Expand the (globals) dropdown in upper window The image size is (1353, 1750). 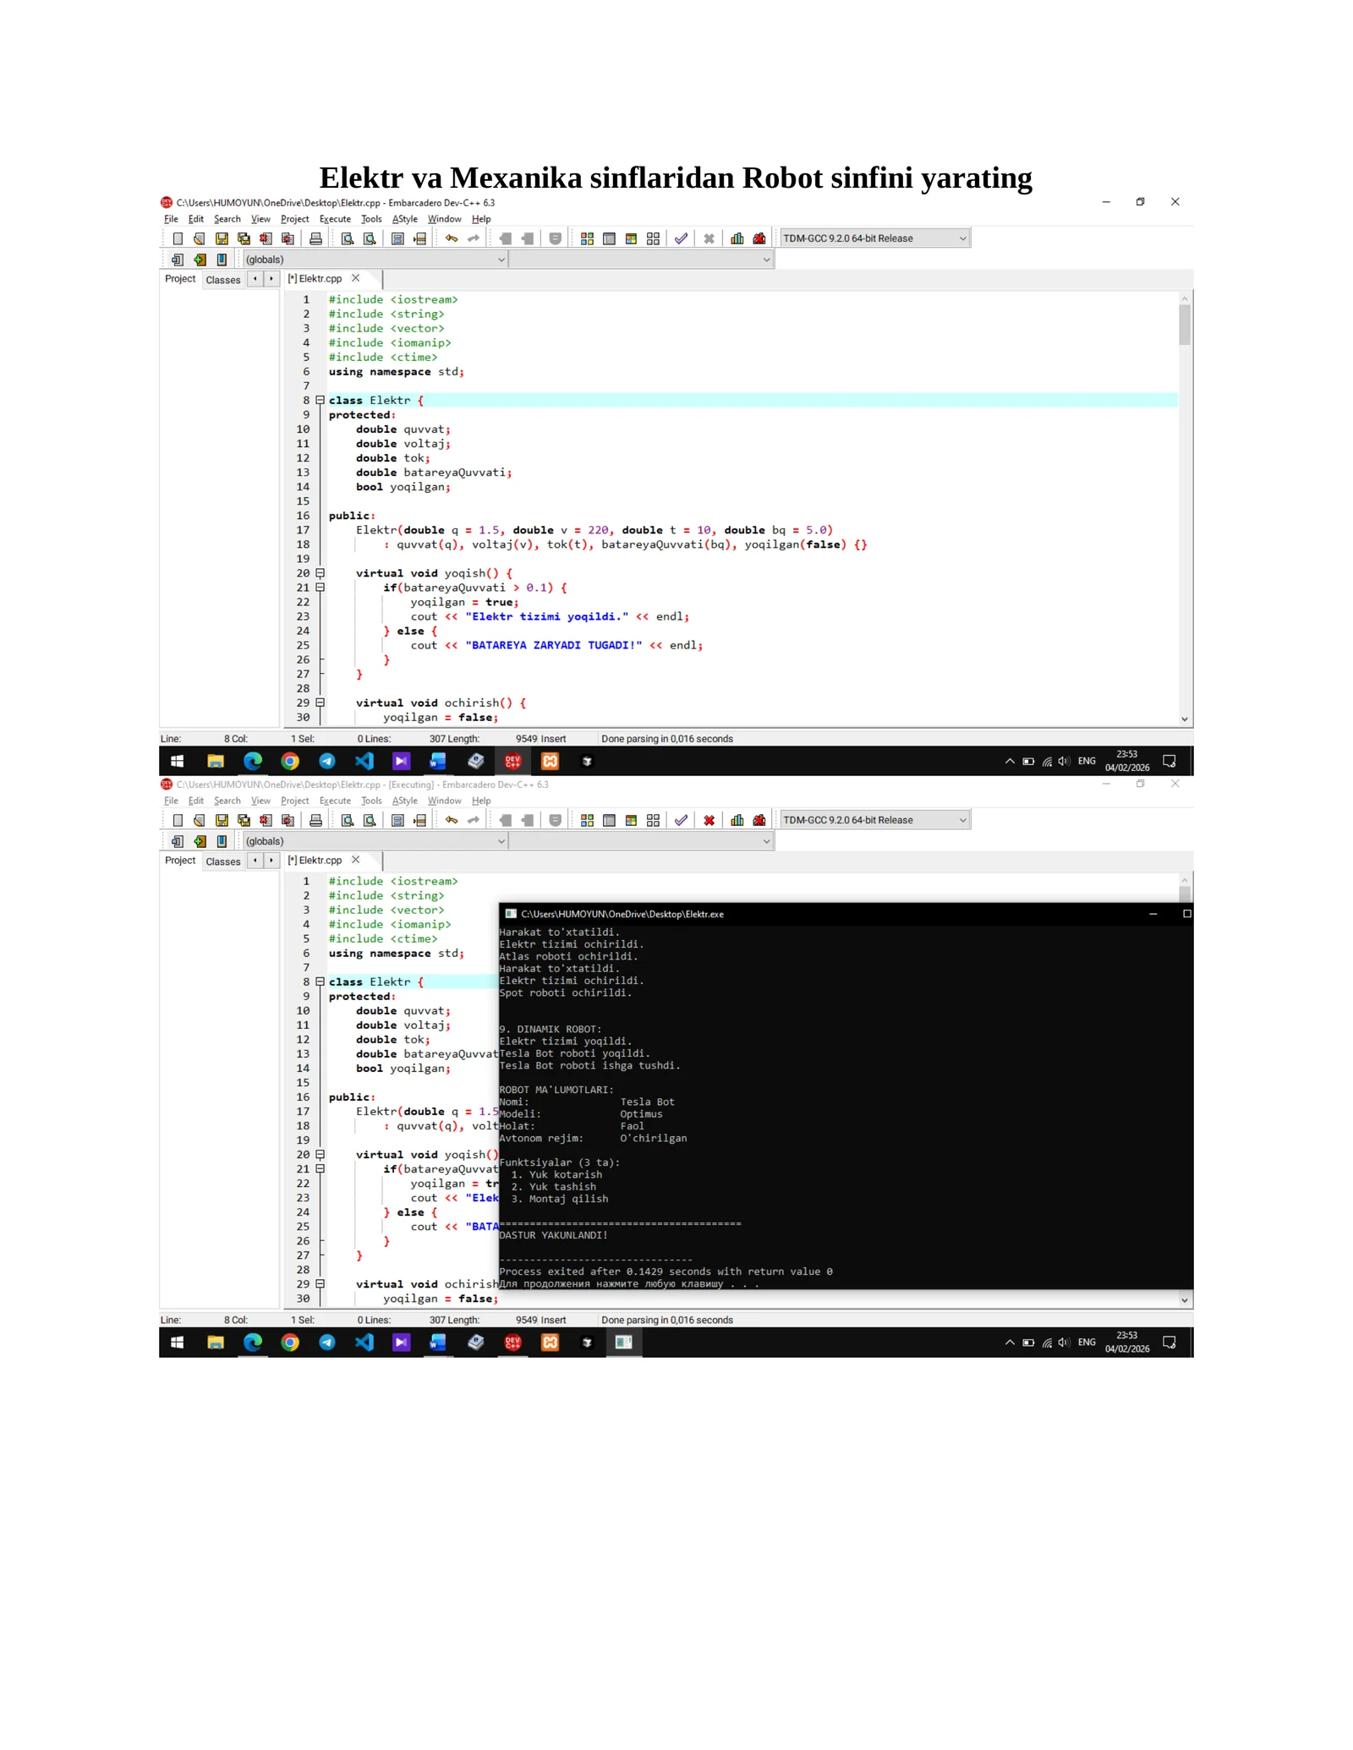coord(375,260)
